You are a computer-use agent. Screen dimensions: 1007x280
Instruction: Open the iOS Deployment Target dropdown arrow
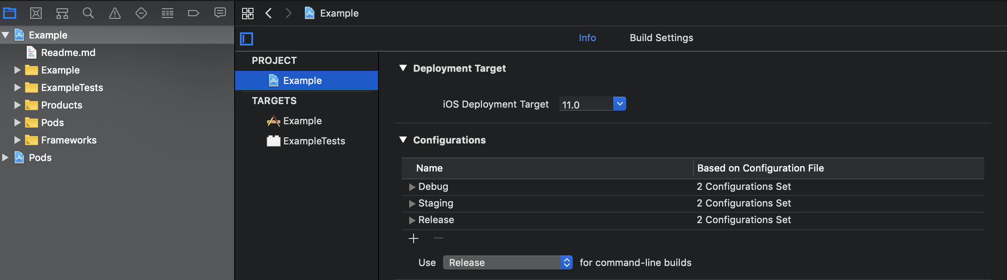[619, 104]
